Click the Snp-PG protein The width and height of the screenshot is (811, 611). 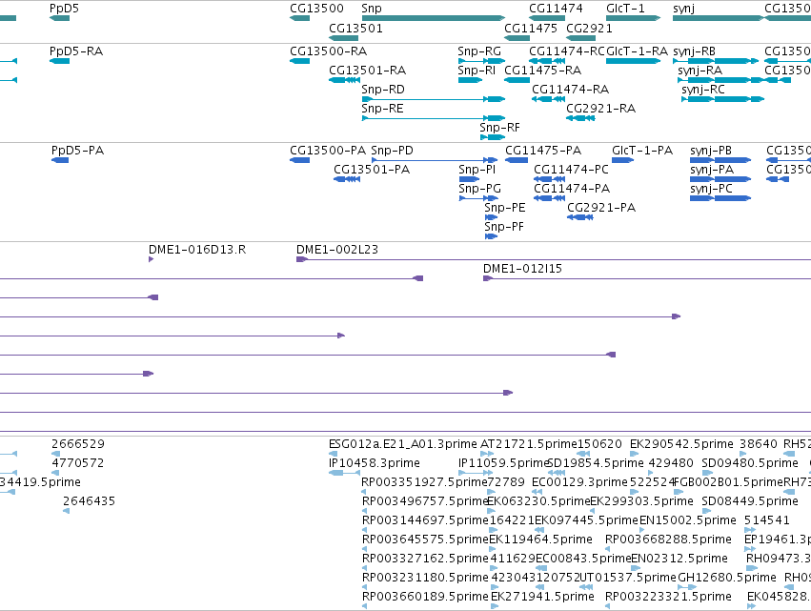point(478,198)
